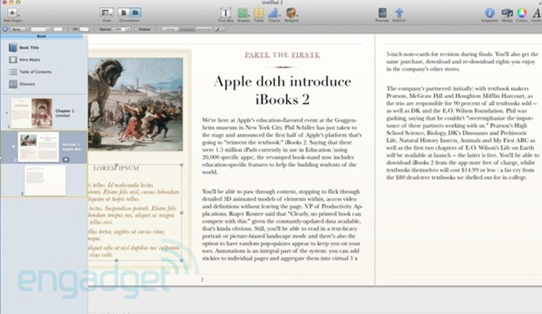Click the stroke width field in format bar

[41, 29]
